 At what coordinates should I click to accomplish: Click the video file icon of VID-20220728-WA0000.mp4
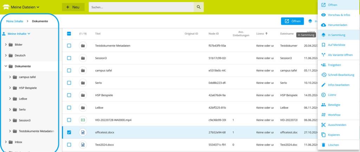click(83, 120)
